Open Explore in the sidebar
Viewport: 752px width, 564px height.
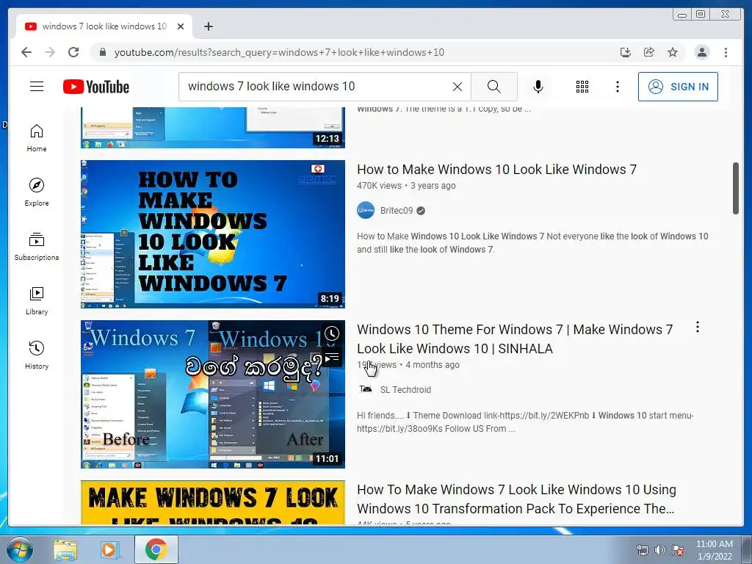coord(37,192)
